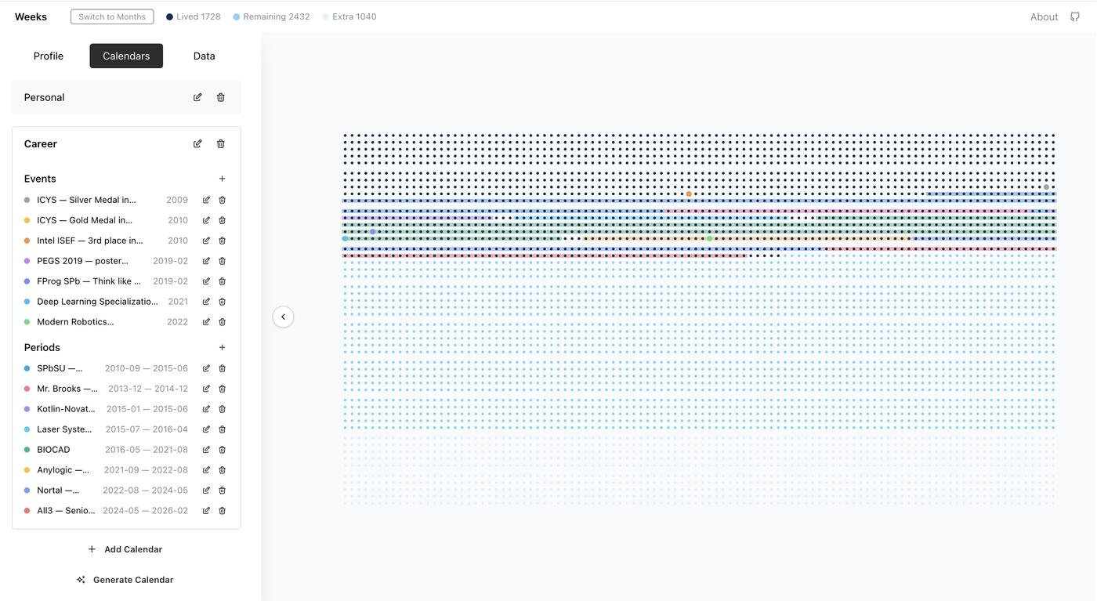Edit the BIOCAD period entry
1097x601 pixels.
(x=206, y=450)
